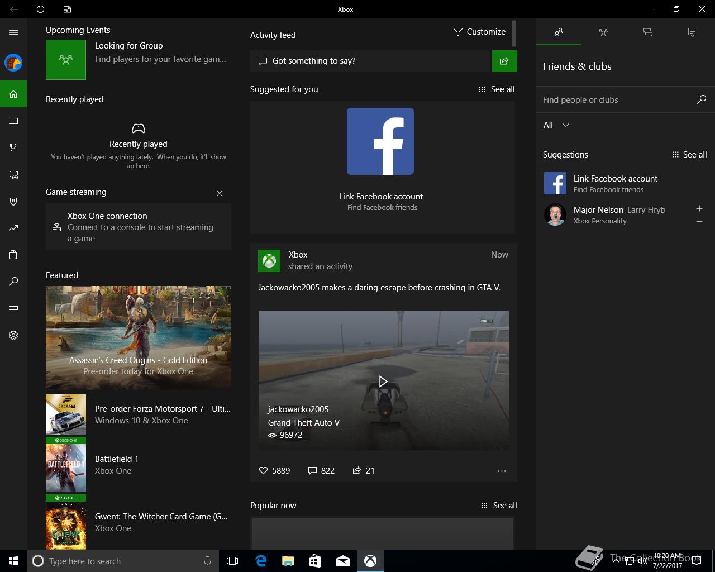Open the profile avatar
The image size is (715, 572).
coord(13,63)
